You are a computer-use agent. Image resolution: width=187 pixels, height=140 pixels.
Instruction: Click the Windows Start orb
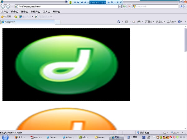tap(5, 137)
